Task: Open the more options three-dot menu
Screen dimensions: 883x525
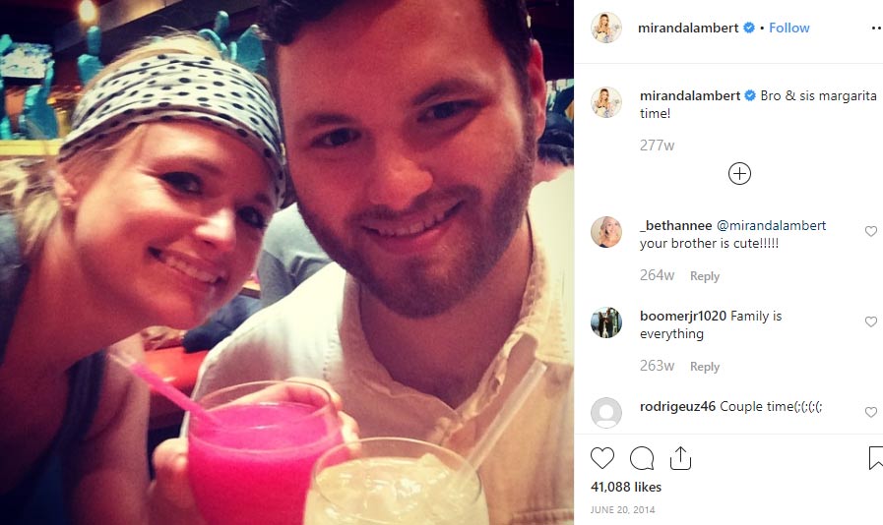Action: (x=876, y=29)
